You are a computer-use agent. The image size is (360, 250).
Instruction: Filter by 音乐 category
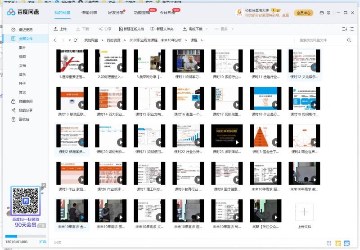pos(22,75)
